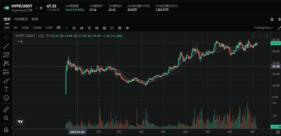This screenshot has height=136, width=281.
Task: Click the 24h成交额 value 1,302.07万
Action: click(x=162, y=10)
